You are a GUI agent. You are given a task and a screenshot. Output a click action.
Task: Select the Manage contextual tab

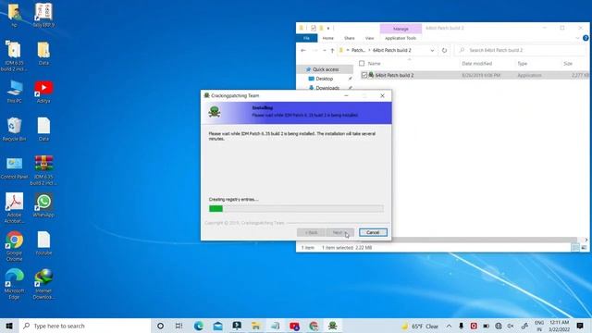tap(401, 29)
